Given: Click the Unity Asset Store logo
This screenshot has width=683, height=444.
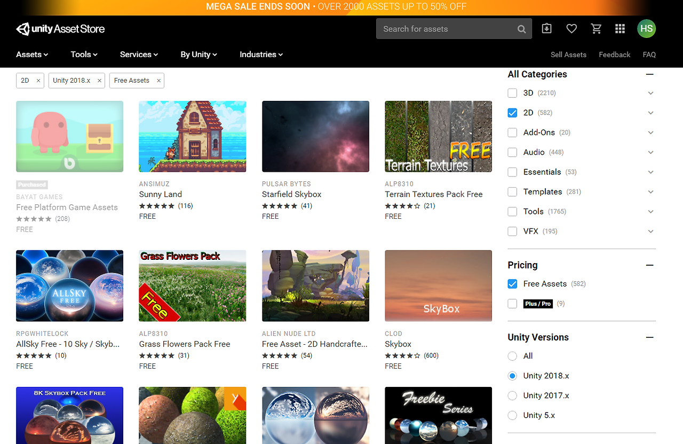Looking at the screenshot, I should pyautogui.click(x=60, y=29).
